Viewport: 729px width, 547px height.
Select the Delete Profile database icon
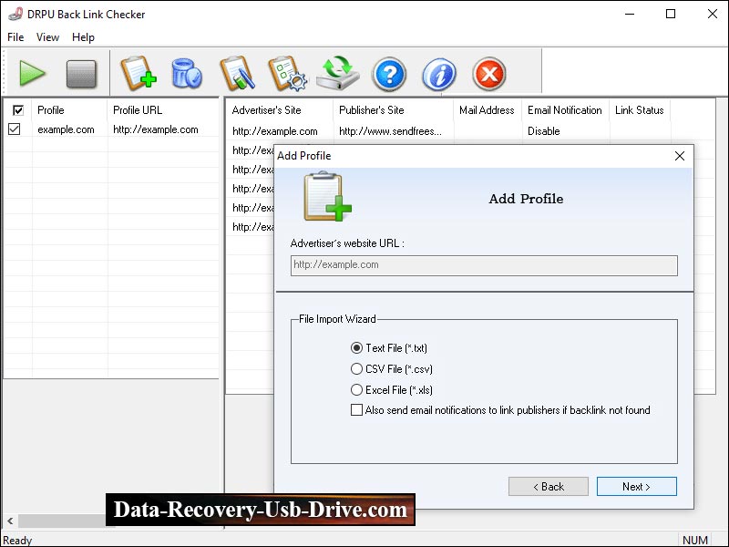(x=187, y=74)
